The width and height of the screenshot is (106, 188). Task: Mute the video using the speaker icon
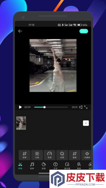pos(81,107)
